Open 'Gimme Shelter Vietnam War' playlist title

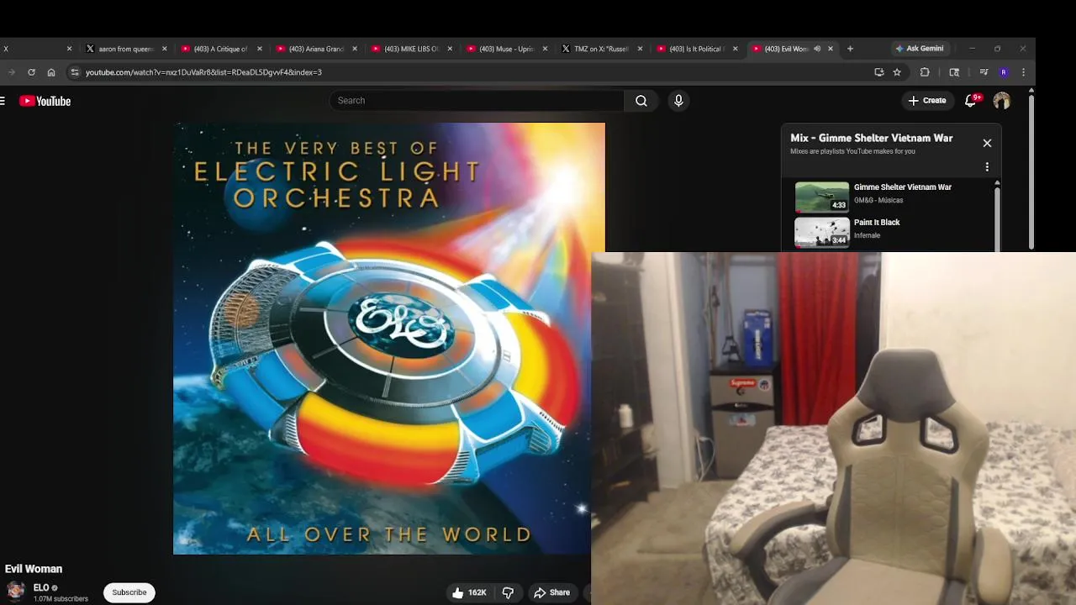tap(903, 187)
